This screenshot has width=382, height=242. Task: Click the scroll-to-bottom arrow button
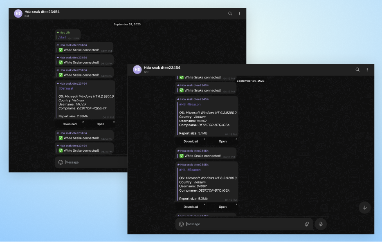coord(364,208)
